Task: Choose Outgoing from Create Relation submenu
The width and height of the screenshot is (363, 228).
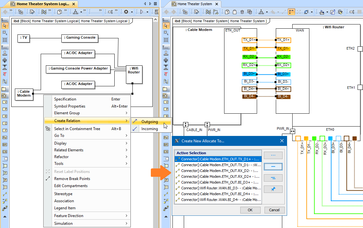Action: click(x=150, y=122)
